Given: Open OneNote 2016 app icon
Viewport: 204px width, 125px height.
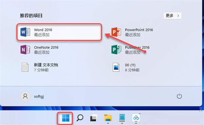Looking at the screenshot, I should pyautogui.click(x=25, y=50).
